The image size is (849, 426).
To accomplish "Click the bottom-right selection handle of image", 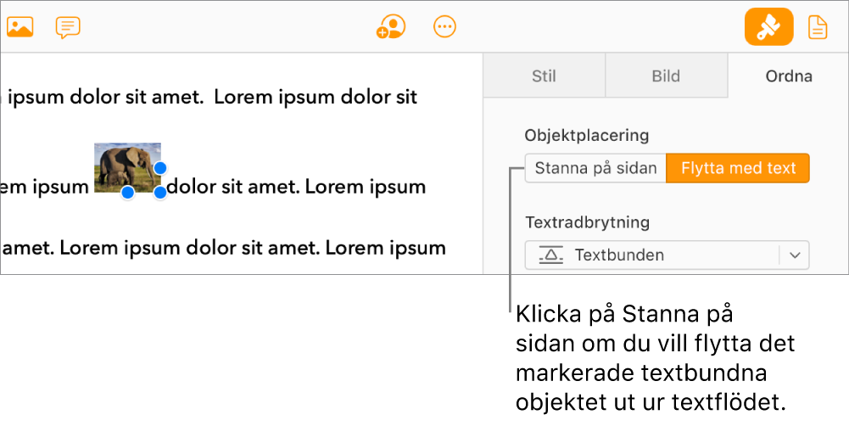I will point(159,193).
